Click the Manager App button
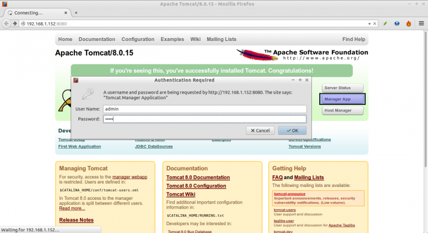This screenshot has height=233, width=428. tap(343, 99)
